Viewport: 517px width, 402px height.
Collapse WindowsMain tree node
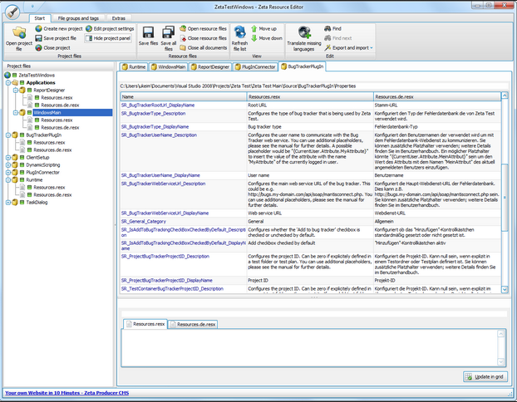point(16,113)
